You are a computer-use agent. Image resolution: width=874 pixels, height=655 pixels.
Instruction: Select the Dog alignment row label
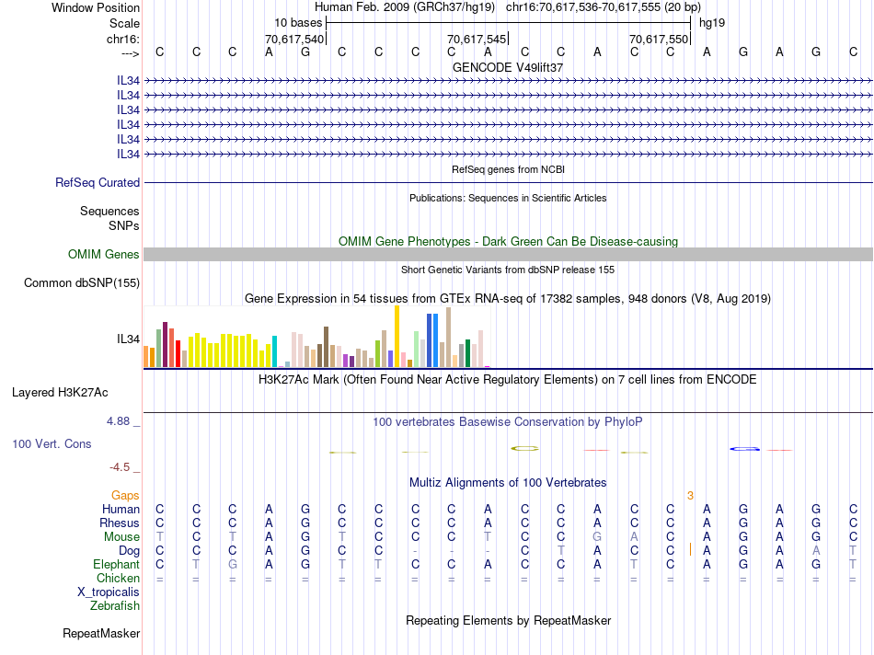click(x=130, y=551)
